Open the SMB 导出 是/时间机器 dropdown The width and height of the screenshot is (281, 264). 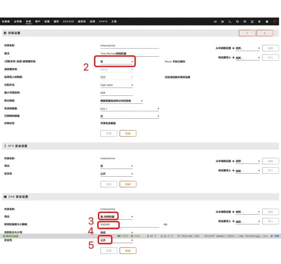pos(117,217)
